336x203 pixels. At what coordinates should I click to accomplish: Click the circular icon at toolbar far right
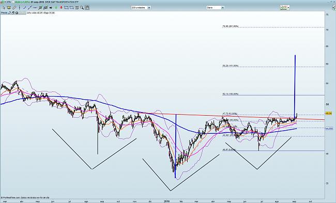[334, 8]
